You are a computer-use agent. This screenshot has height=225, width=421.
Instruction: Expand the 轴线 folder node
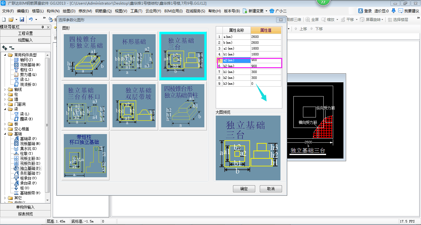[x=5, y=89]
